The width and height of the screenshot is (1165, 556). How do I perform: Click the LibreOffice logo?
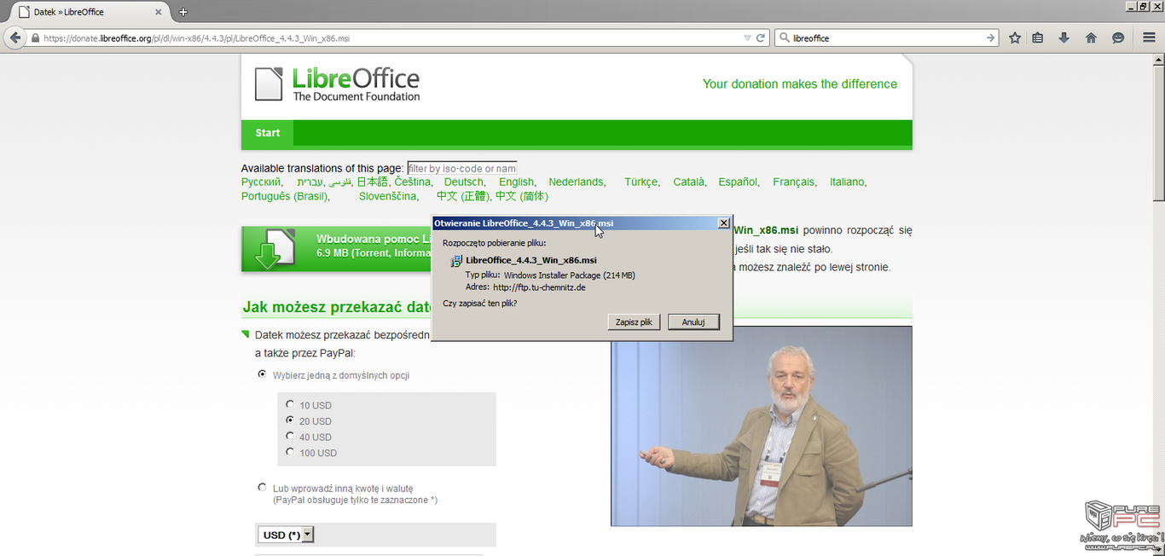coord(338,84)
